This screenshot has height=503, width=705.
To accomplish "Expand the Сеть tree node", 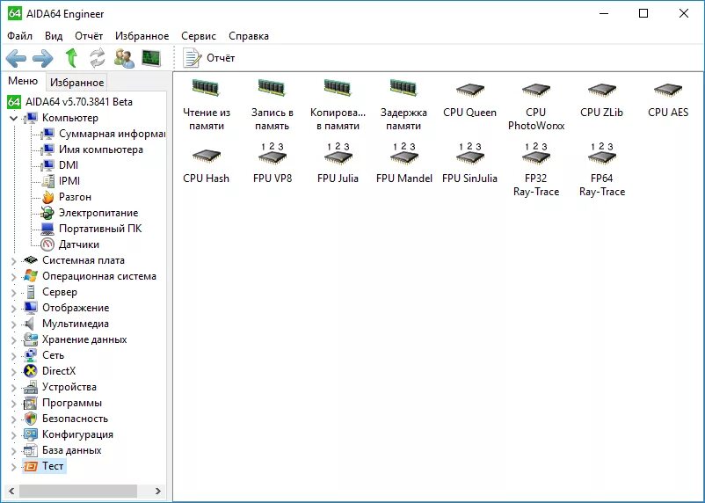I will pyautogui.click(x=13, y=356).
